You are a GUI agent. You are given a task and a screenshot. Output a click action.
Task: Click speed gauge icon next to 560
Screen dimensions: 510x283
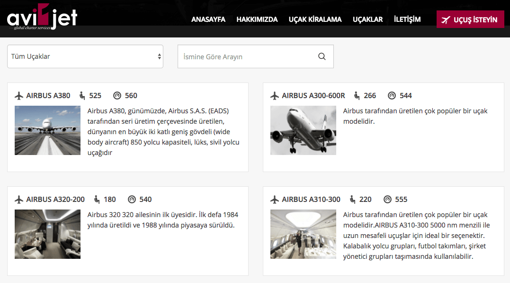[x=117, y=96]
